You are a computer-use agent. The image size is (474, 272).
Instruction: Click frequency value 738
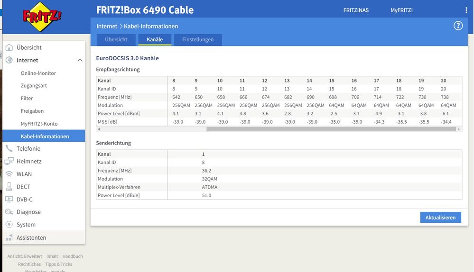[445, 97]
